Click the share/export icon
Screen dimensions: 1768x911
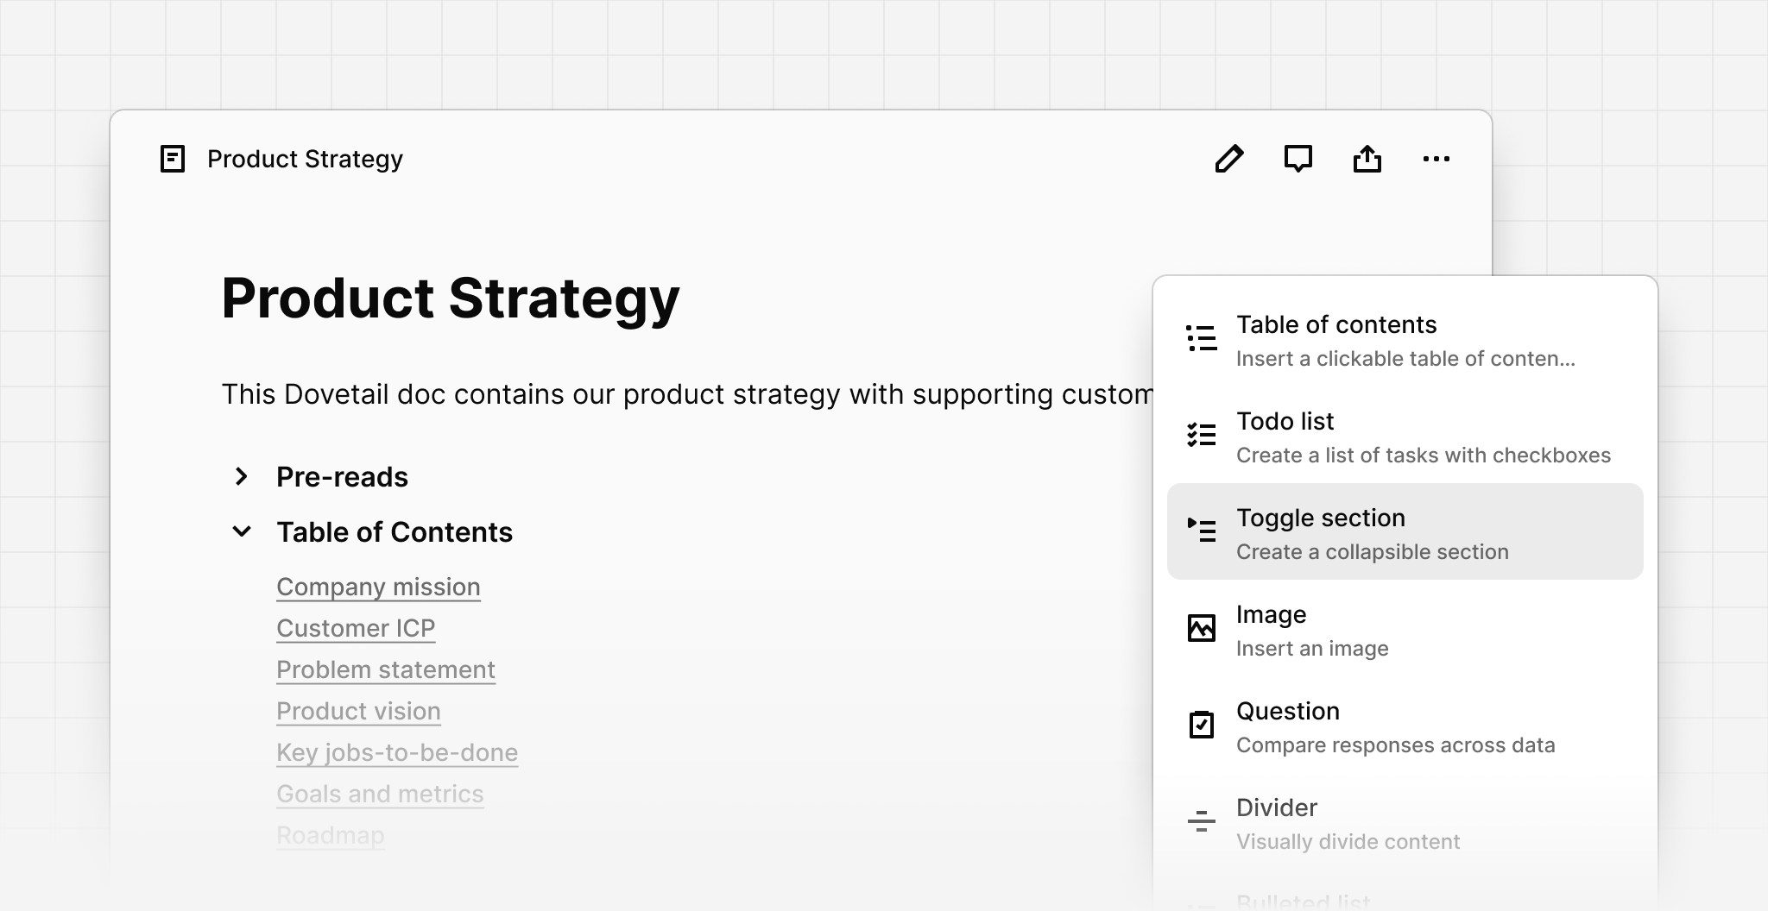tap(1367, 159)
